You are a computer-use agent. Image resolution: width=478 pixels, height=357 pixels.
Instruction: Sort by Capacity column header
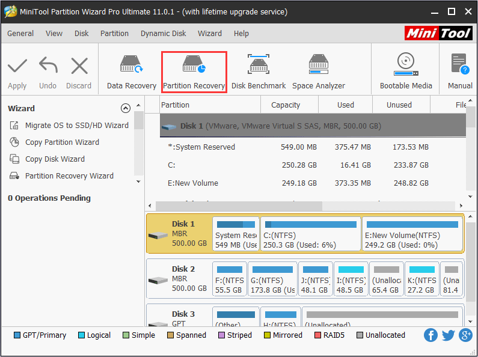click(x=290, y=105)
